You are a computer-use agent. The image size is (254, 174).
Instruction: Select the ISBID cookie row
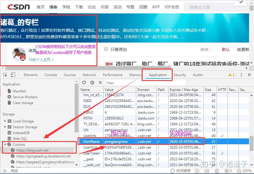(x=164, y=101)
